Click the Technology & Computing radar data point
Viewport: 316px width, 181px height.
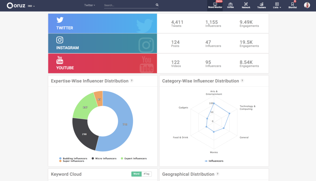(x=229, y=113)
